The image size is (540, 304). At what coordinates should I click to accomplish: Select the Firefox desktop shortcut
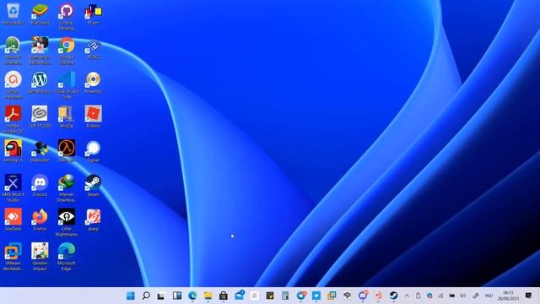(x=40, y=220)
